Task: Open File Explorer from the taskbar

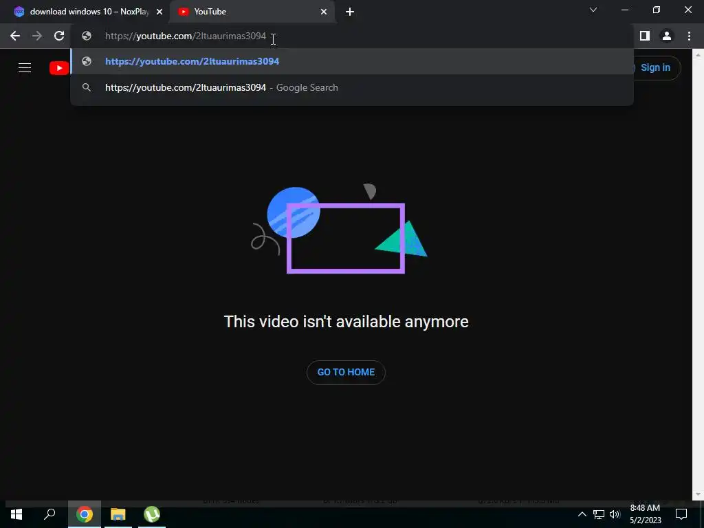Action: (118, 514)
